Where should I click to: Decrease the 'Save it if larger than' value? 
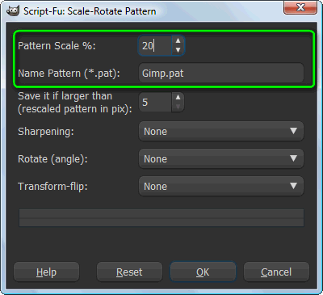coord(178,107)
